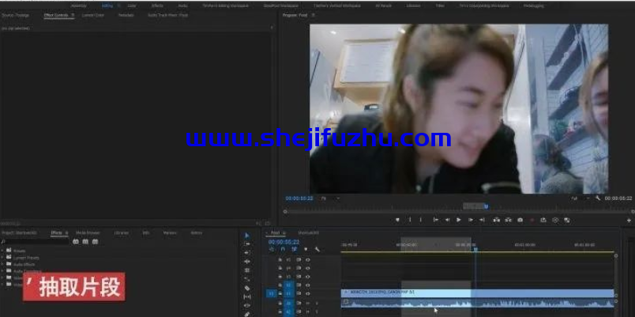Export frame with camera icon
Viewport: 635px width, 317px height.
(x=520, y=220)
